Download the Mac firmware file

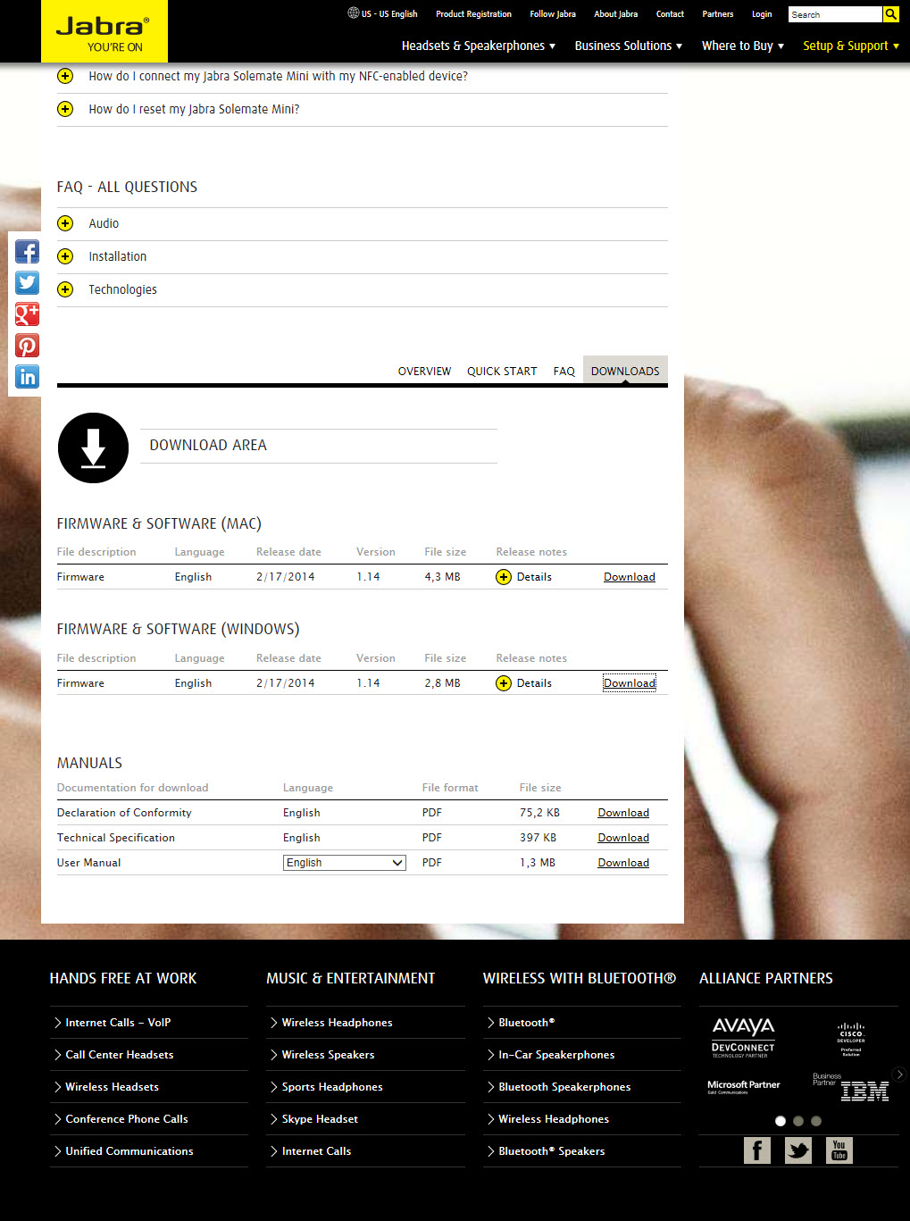[630, 577]
